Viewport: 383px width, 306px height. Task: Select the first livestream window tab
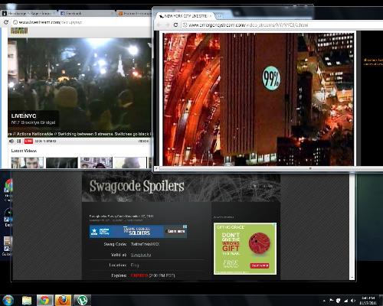pos(28,13)
